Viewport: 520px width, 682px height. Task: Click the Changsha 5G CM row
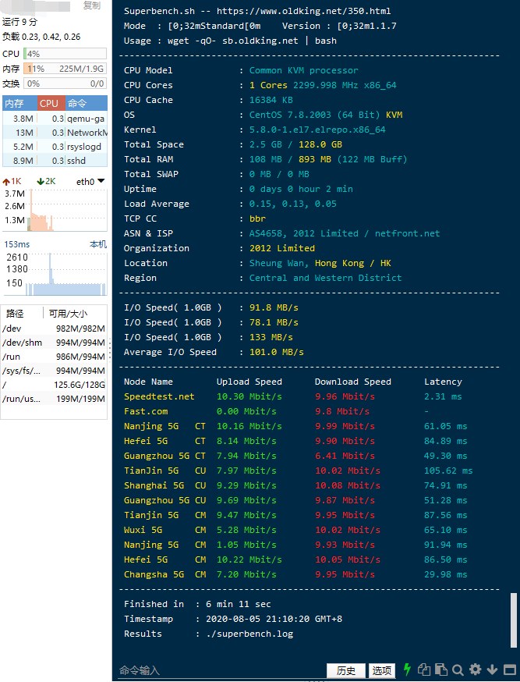click(295, 574)
